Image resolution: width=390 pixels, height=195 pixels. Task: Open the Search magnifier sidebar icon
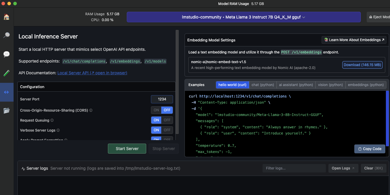6,36
